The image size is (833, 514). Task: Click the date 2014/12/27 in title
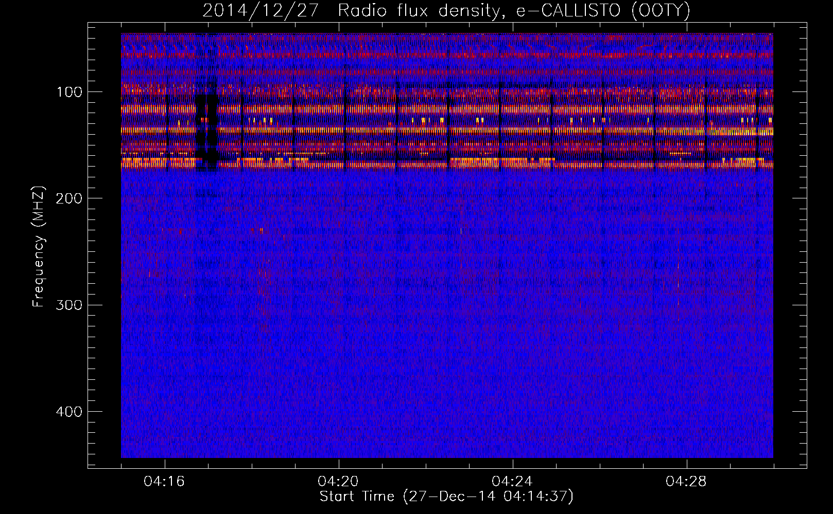261,11
